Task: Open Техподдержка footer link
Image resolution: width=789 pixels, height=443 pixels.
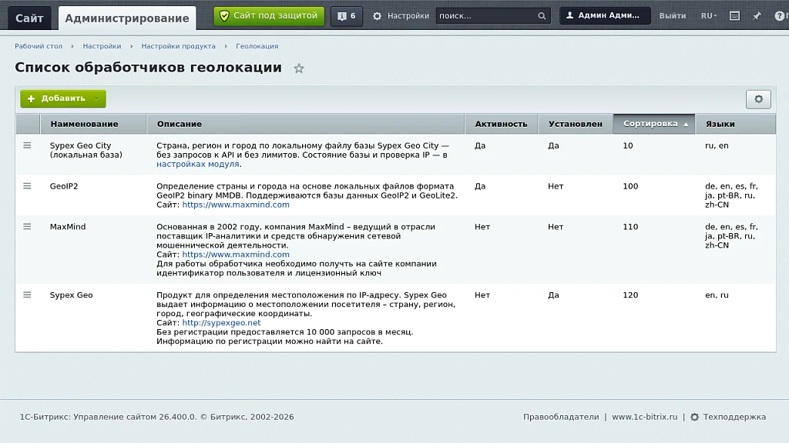Action: (734, 417)
